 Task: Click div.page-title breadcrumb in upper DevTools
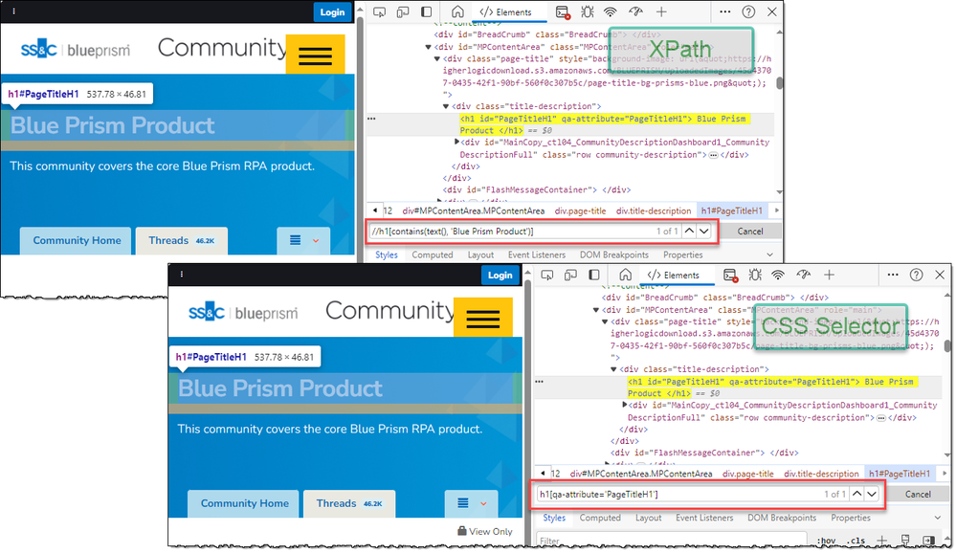[581, 210]
